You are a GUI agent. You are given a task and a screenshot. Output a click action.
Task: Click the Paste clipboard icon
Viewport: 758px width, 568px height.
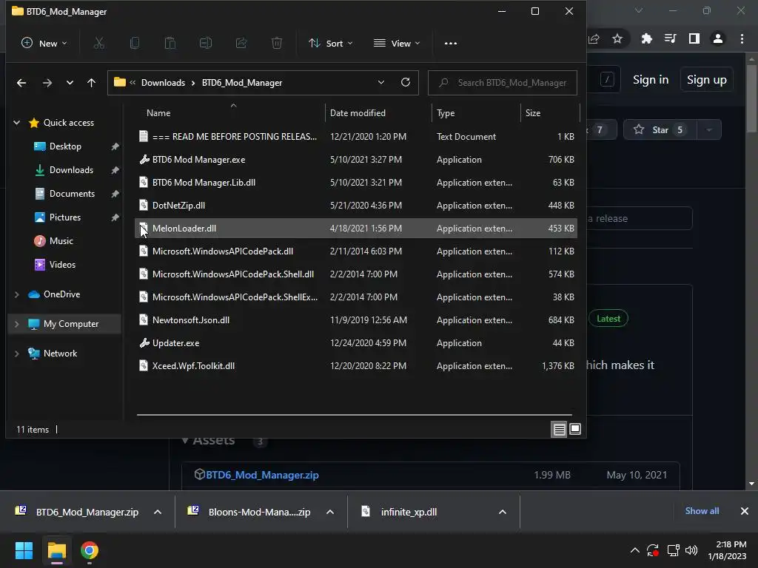tap(170, 43)
